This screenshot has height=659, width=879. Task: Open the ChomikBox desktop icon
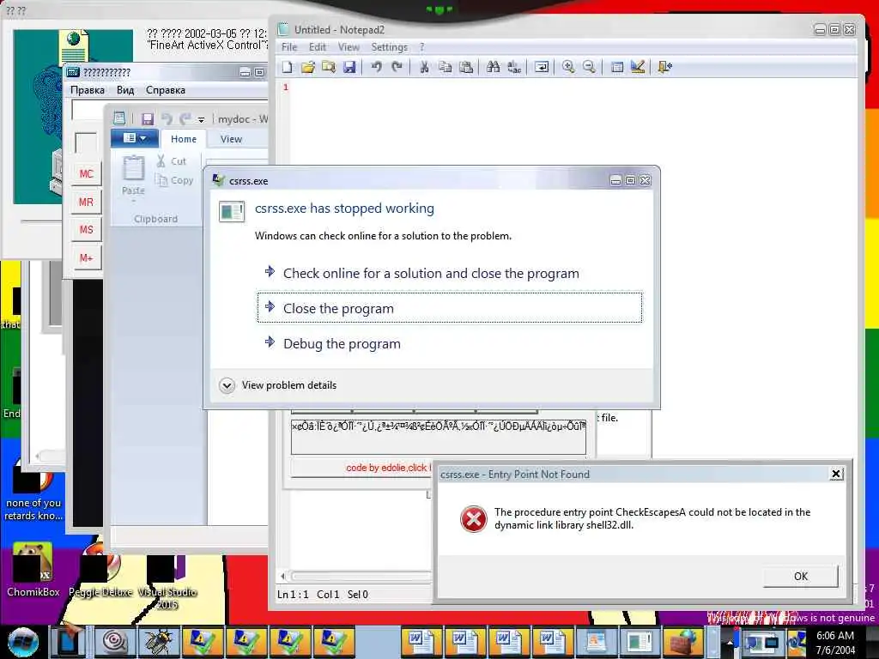pos(33,570)
